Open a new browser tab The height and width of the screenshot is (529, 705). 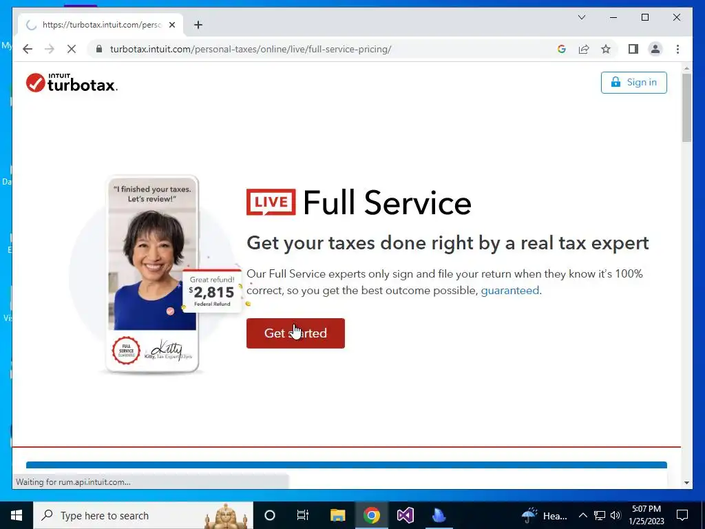pos(198,25)
